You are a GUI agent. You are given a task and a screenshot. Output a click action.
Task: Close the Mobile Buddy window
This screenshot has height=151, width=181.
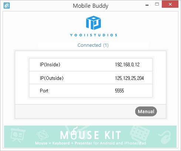[170, 4]
